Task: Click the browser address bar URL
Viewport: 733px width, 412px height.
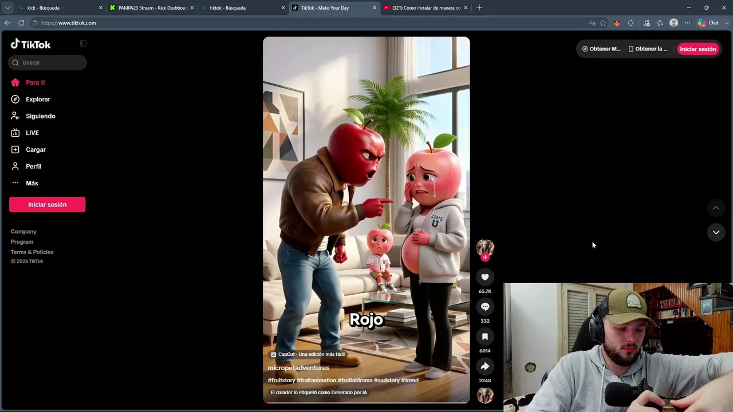Action: coord(69,23)
